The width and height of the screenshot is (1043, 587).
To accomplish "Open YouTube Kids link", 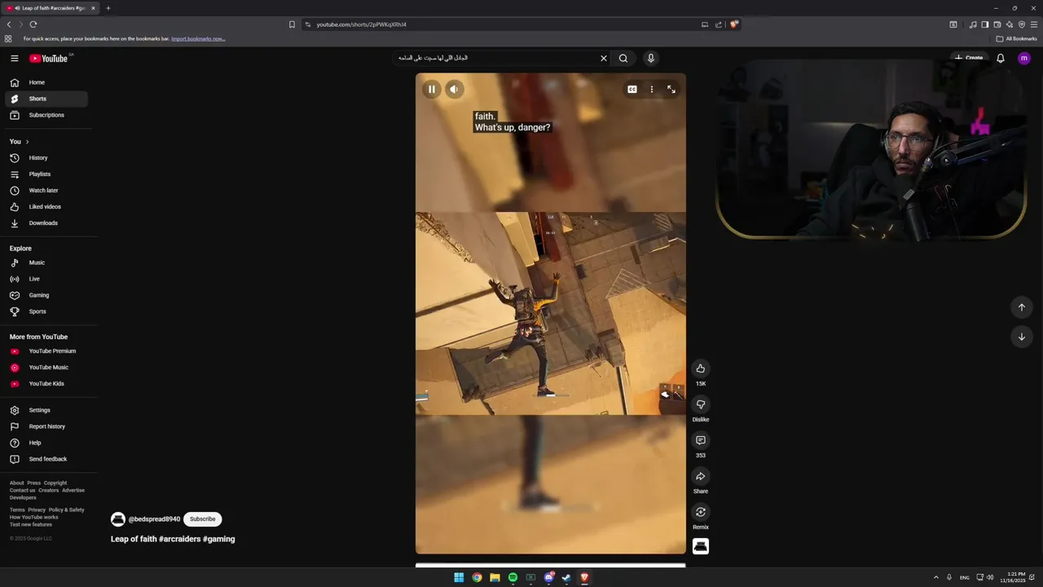I will coord(46,383).
